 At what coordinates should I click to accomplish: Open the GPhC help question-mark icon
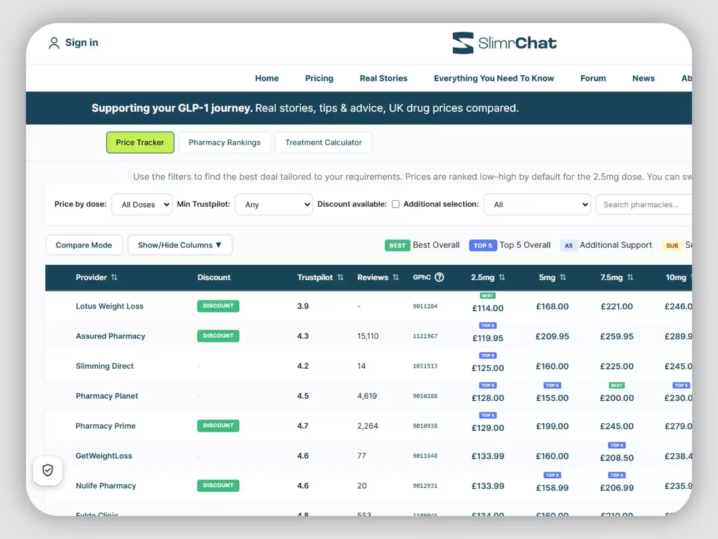pyautogui.click(x=439, y=277)
